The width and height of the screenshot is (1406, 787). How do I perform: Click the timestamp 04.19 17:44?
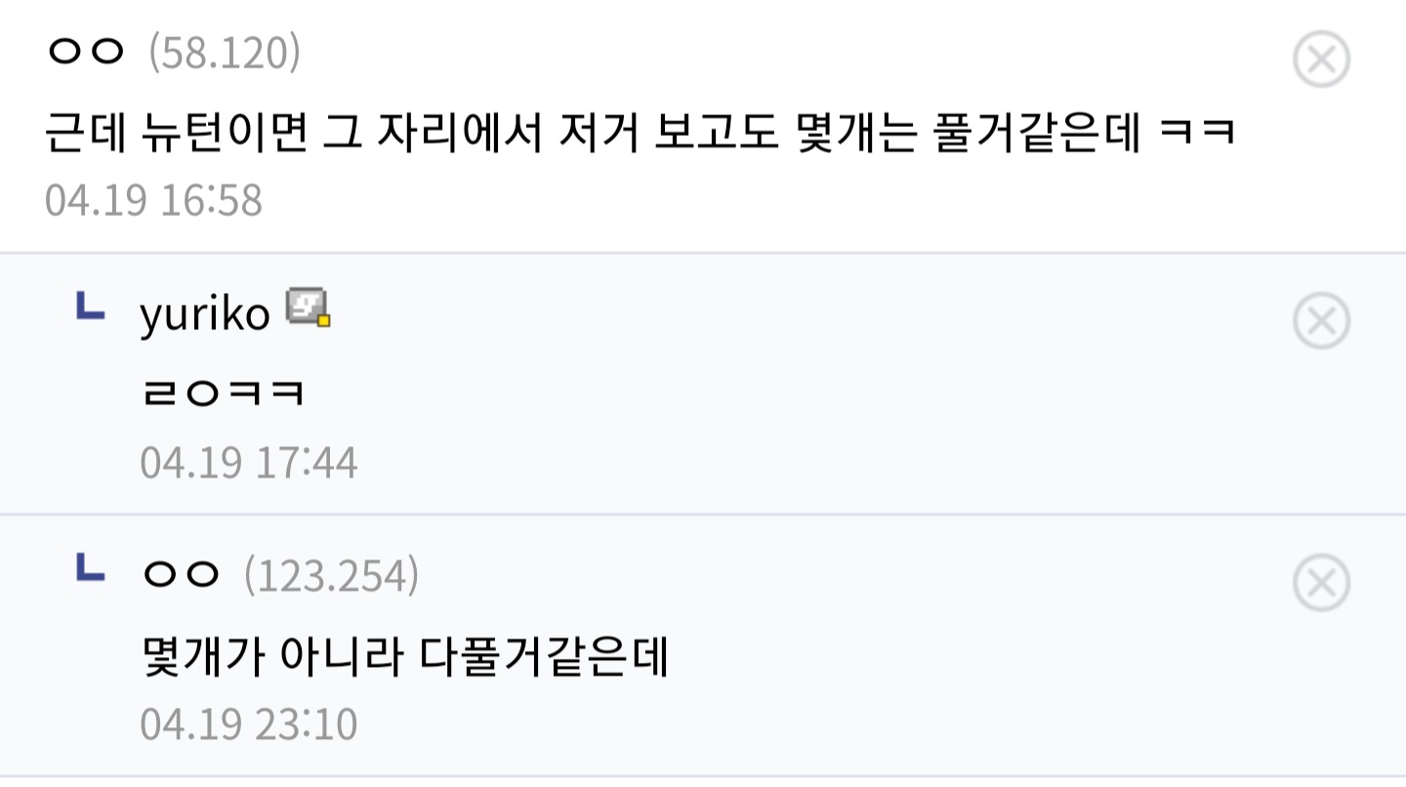pos(248,463)
